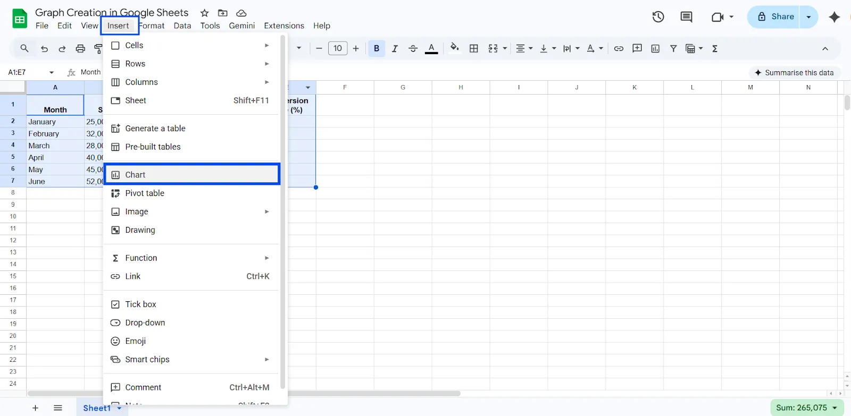The image size is (851, 416).
Task: Choose Generate a table option
Action: (192, 129)
